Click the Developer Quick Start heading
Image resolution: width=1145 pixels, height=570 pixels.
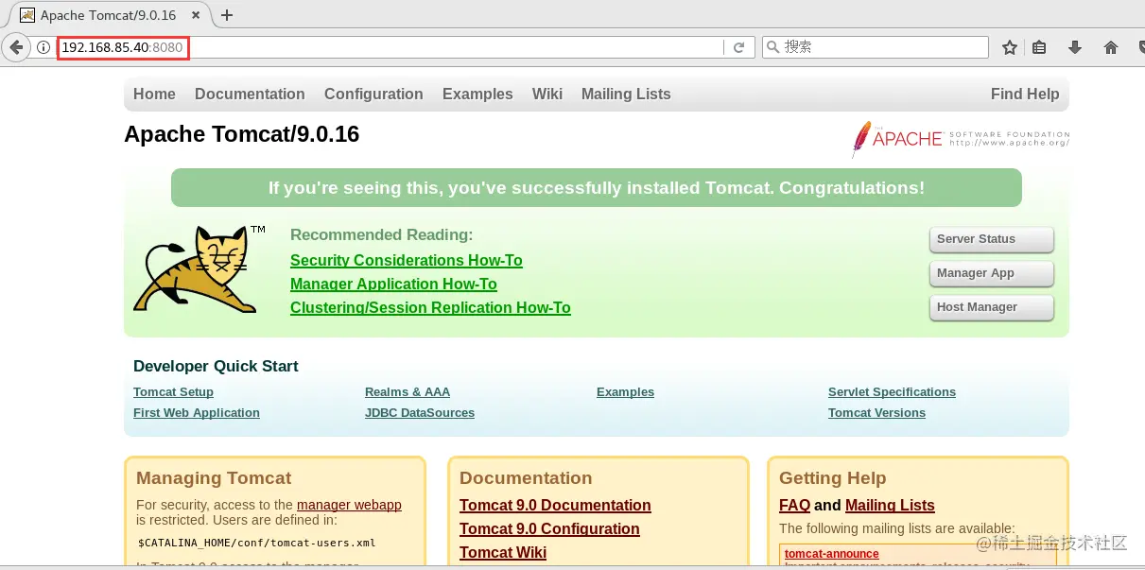coord(216,366)
